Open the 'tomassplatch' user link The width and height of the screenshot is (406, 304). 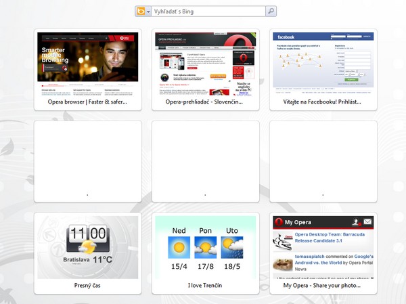(309, 257)
